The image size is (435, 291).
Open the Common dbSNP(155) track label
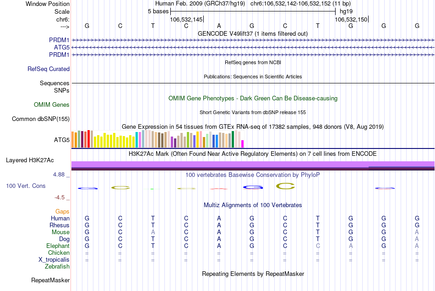point(40,119)
